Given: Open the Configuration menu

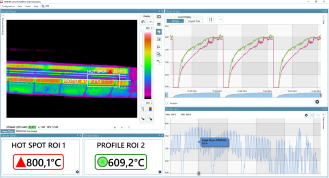Looking at the screenshot, I should (8, 7).
